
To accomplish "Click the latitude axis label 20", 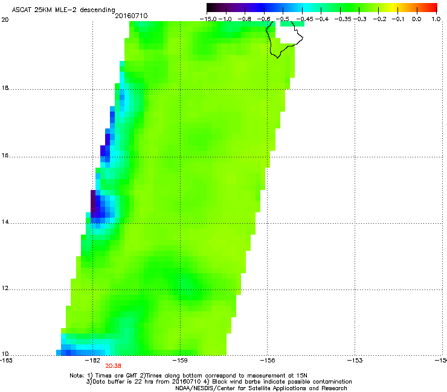I will point(5,20).
